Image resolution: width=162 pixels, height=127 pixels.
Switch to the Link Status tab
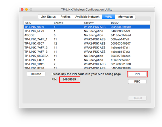48,17
